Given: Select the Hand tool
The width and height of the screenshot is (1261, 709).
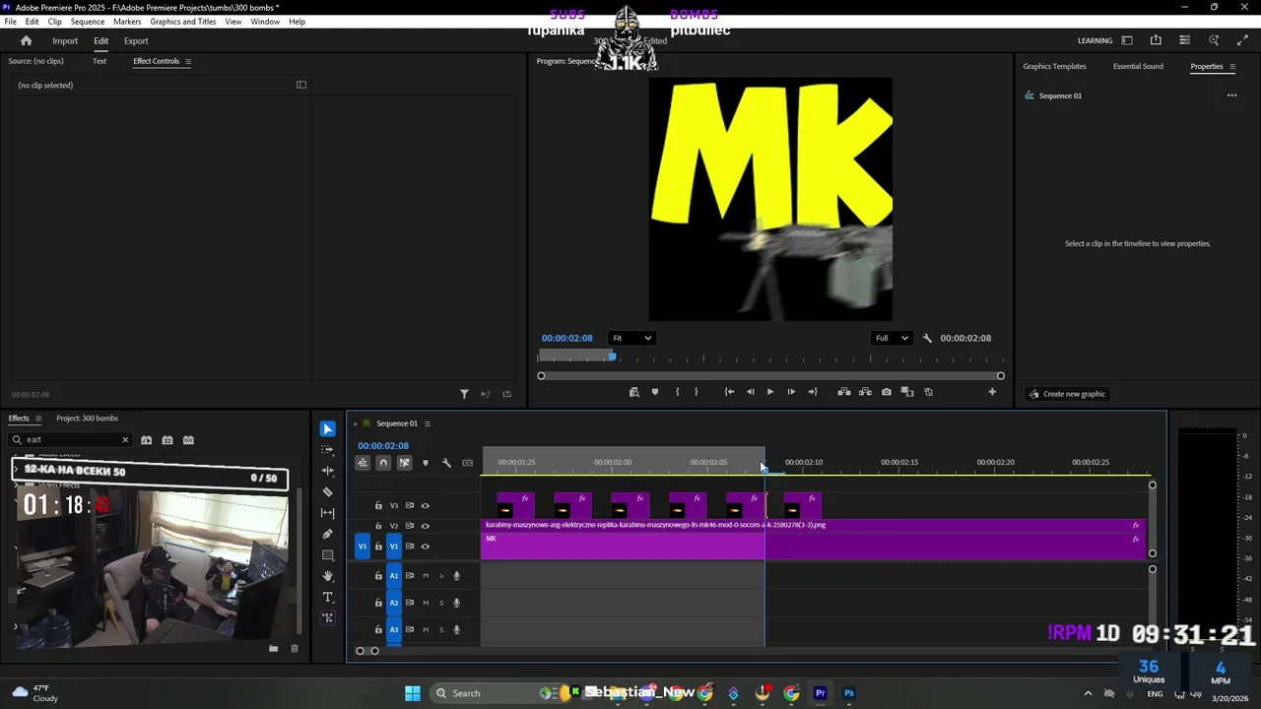Looking at the screenshot, I should [x=328, y=576].
